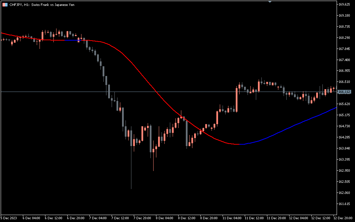Click the 165.620 price scale label
The height and width of the screenshot is (222, 355).
(344, 104)
